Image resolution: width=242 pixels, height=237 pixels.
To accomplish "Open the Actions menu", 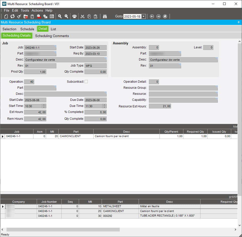I will (x=37, y=10).
